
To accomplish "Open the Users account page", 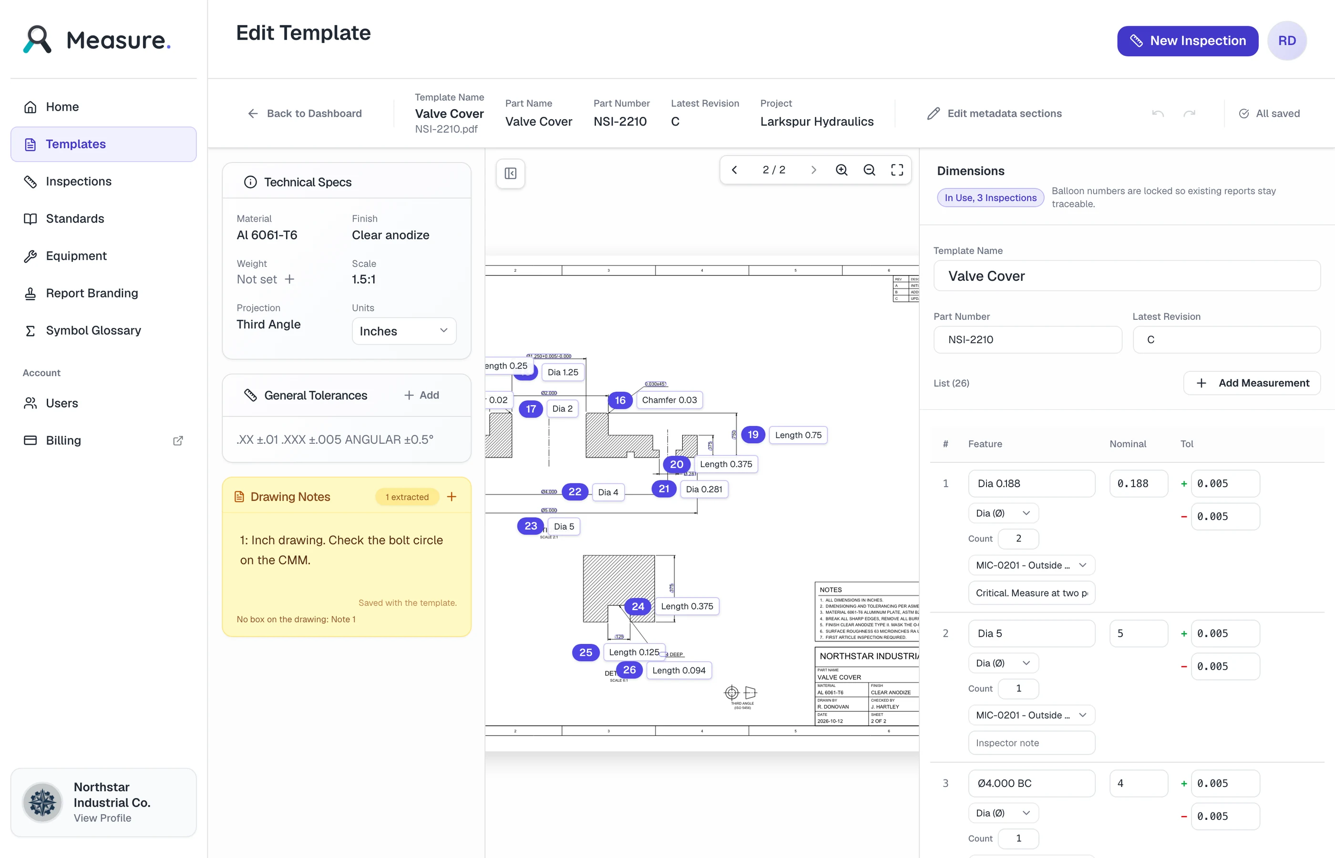I will [103, 403].
